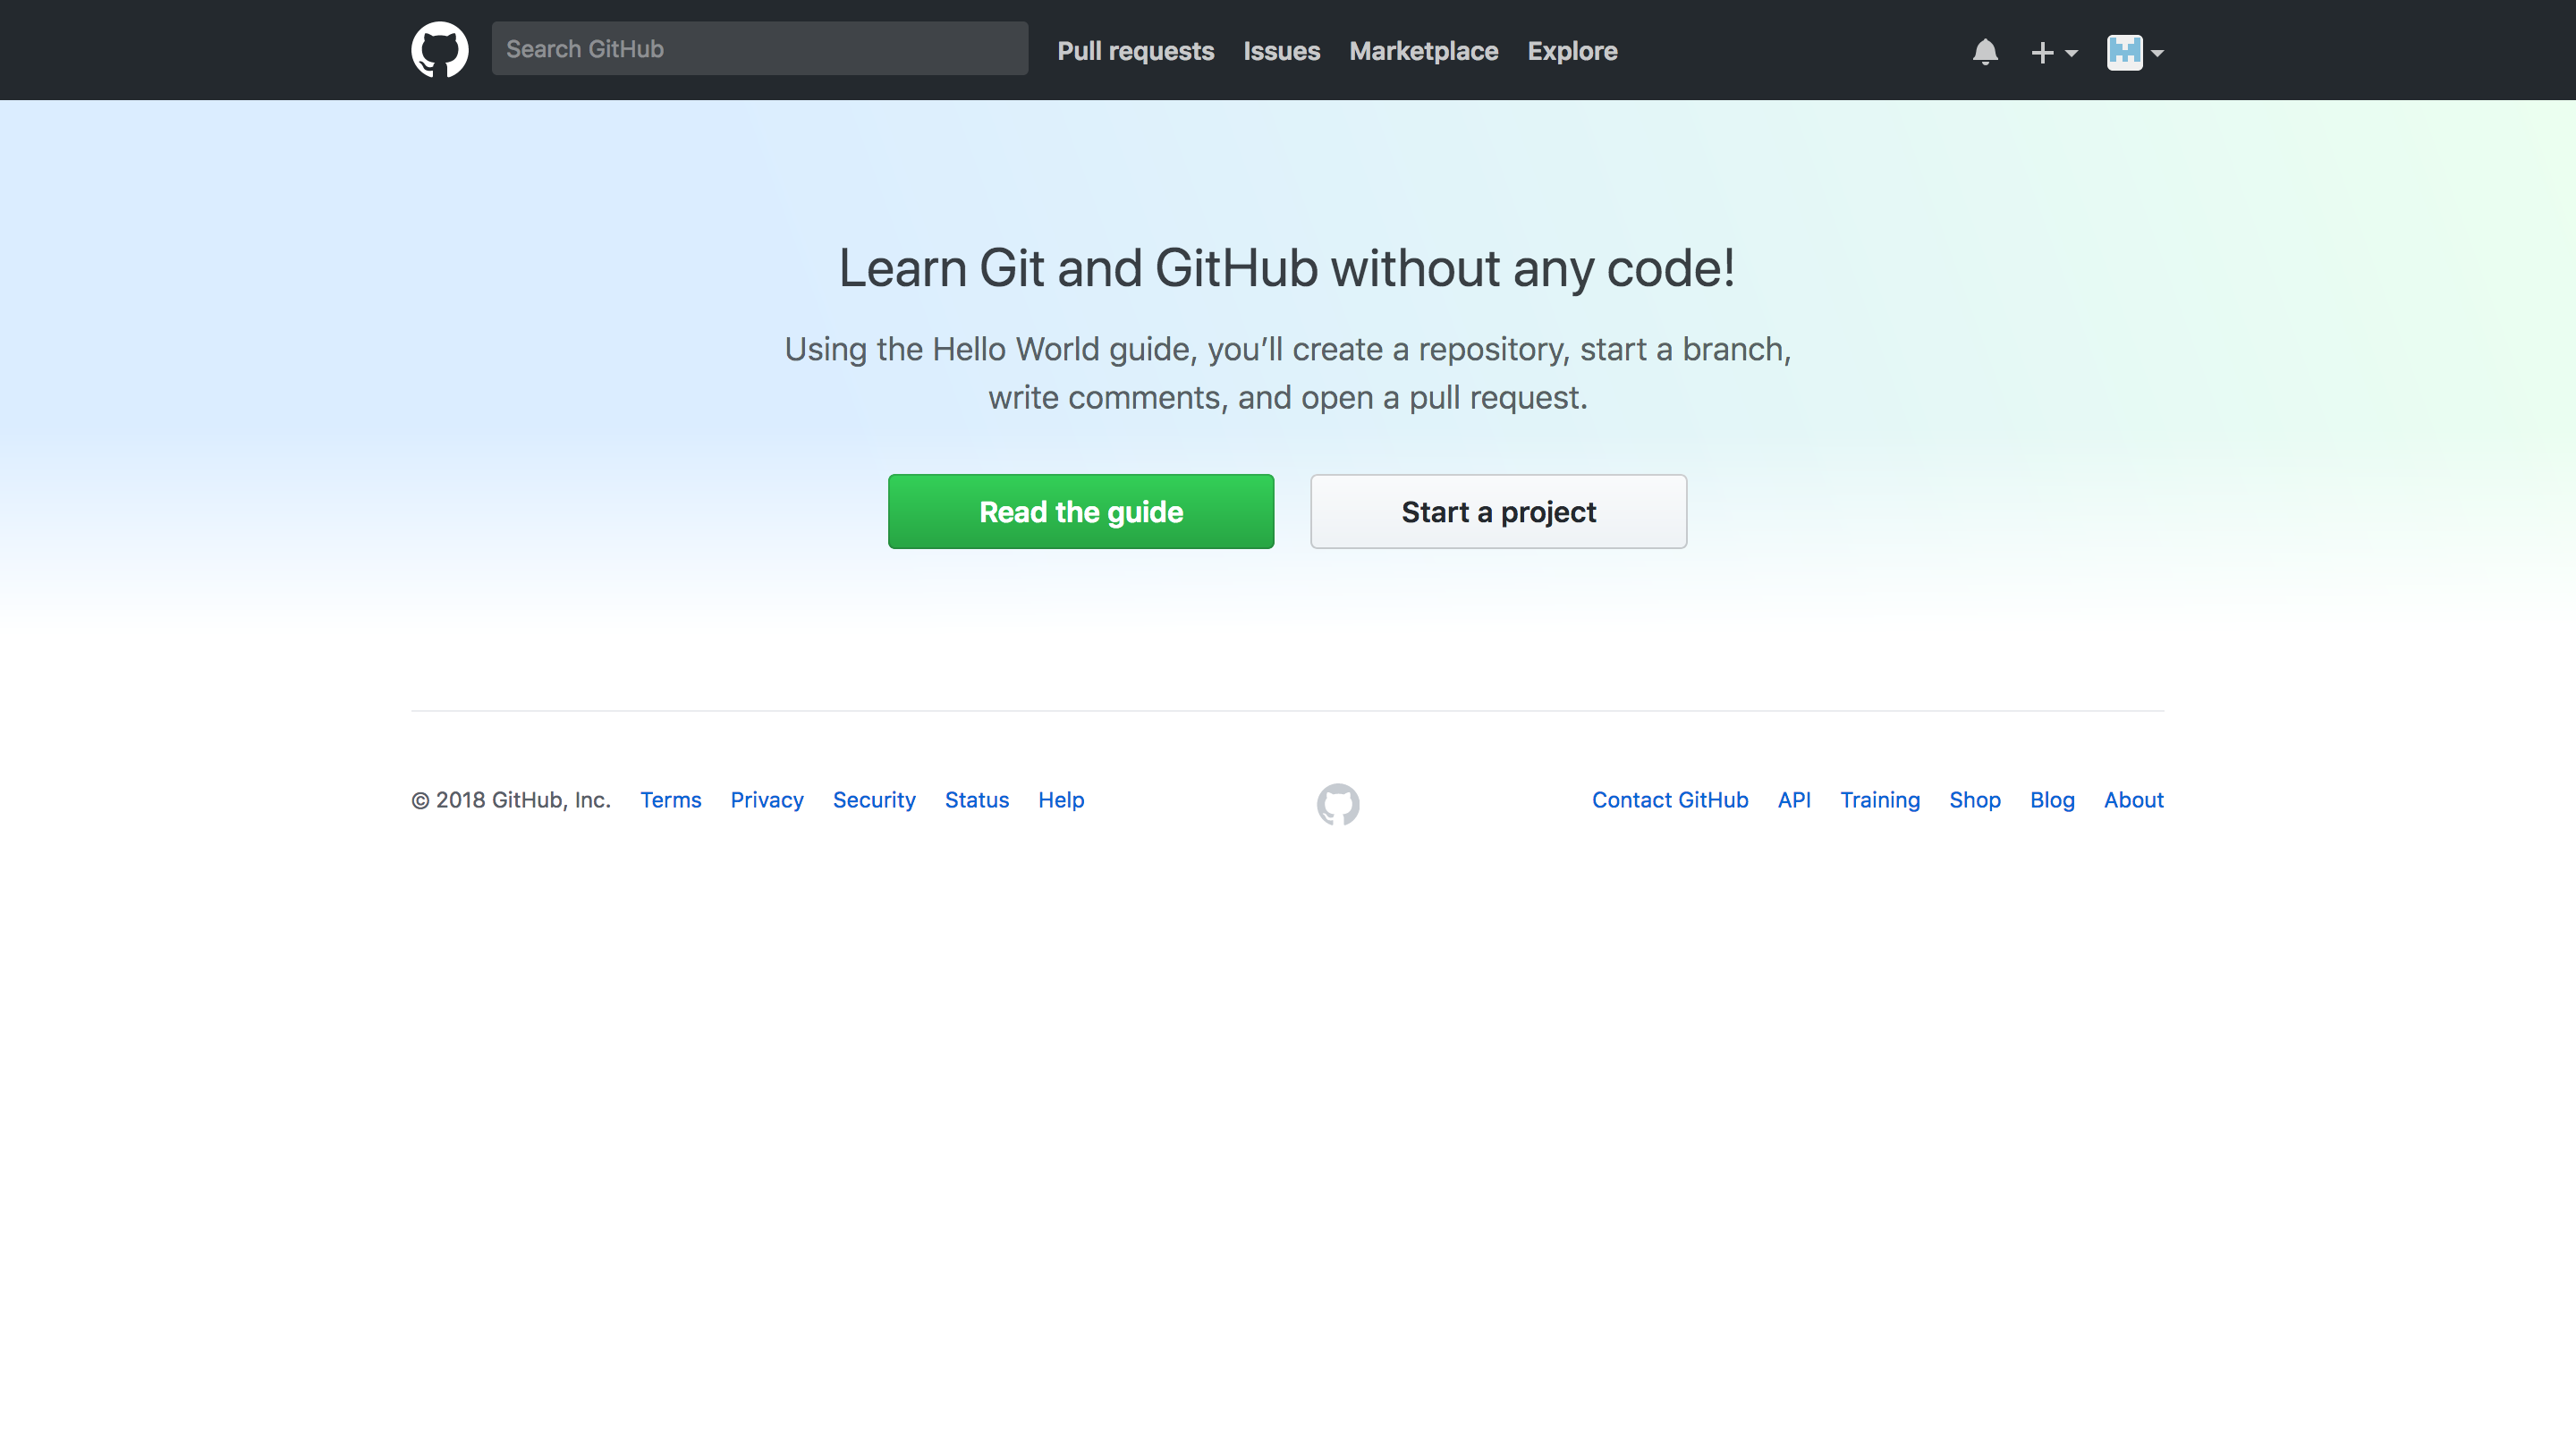The height and width of the screenshot is (1438, 2576).
Task: Open Marketplace from the header
Action: 1423,51
